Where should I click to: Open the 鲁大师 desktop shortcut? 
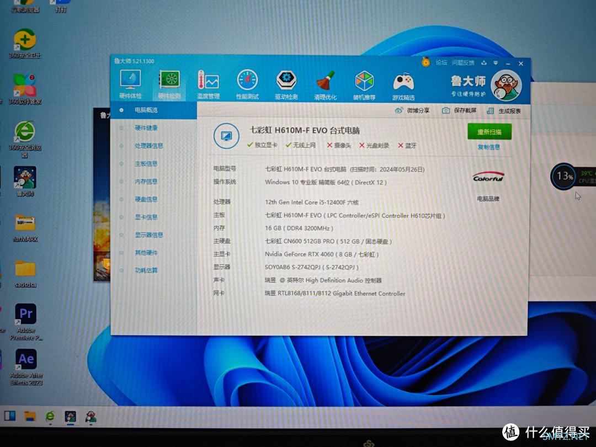(25, 182)
